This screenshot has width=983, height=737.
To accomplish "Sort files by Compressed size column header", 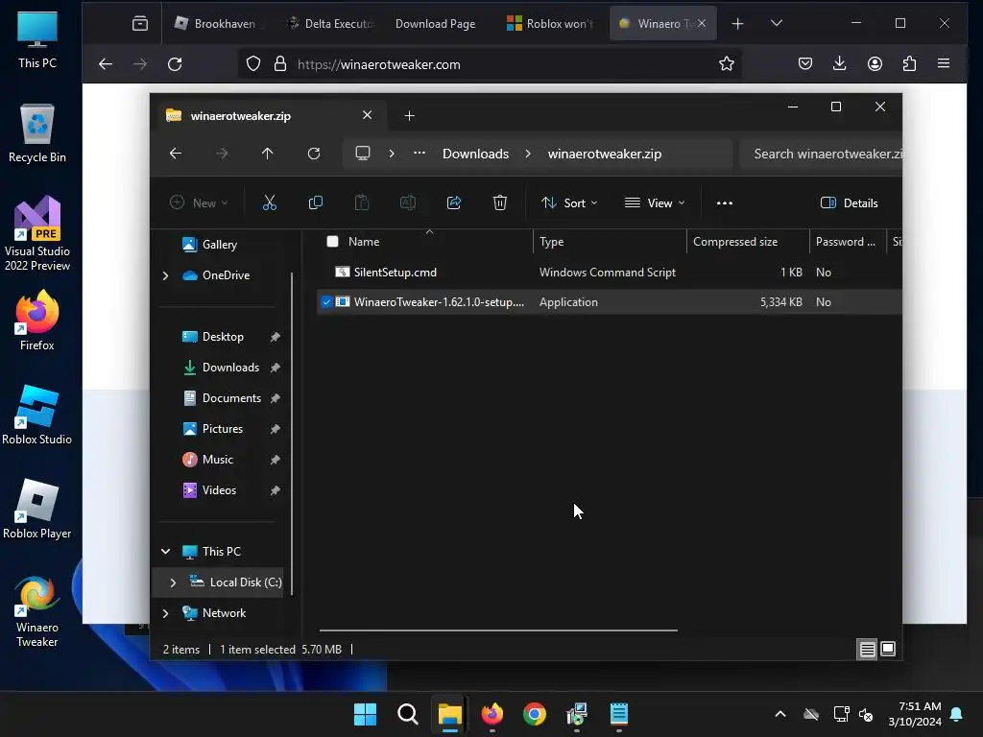I will click(x=748, y=241).
